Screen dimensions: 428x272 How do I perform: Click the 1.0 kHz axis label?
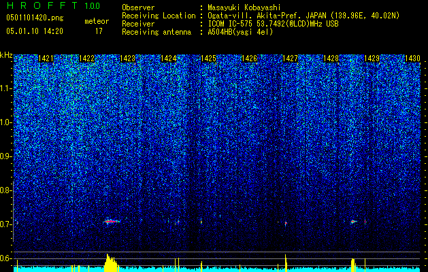point(5,122)
